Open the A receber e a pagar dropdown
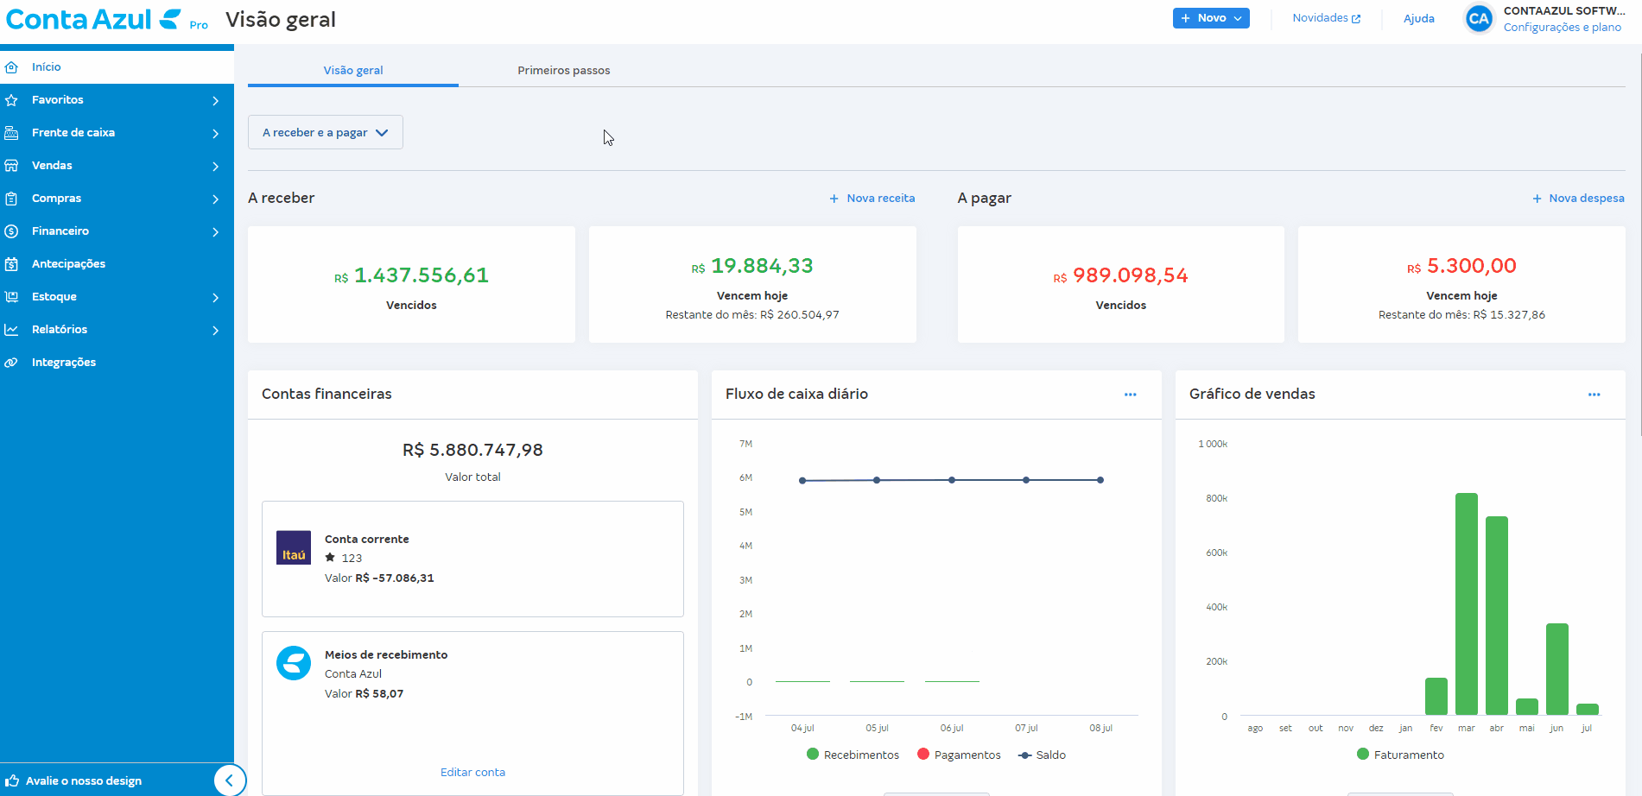This screenshot has height=796, width=1642. point(326,132)
